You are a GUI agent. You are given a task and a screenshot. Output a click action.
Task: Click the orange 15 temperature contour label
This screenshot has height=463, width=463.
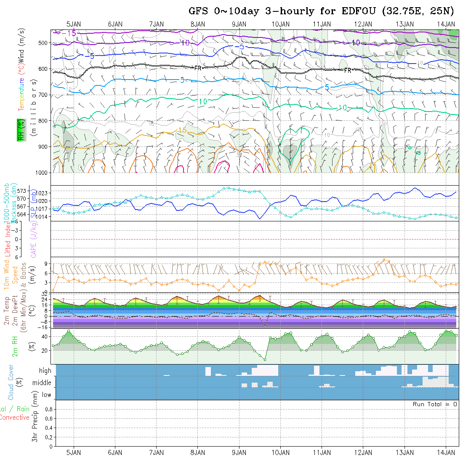coord(182,130)
